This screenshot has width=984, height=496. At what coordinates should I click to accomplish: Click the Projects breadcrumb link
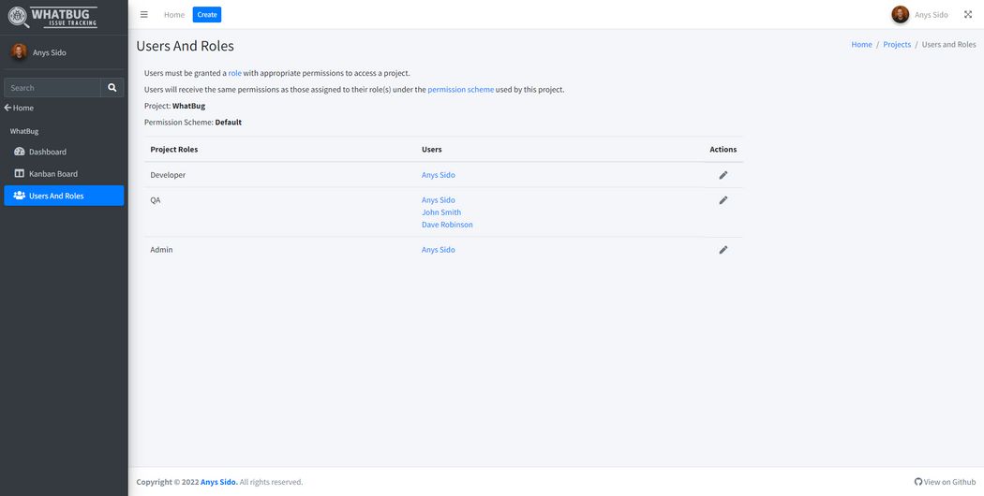[x=896, y=45]
